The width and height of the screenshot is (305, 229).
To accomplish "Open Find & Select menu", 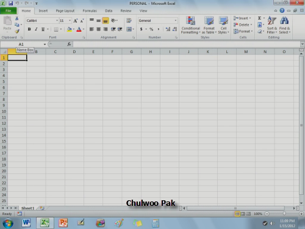I will pos(284,25).
